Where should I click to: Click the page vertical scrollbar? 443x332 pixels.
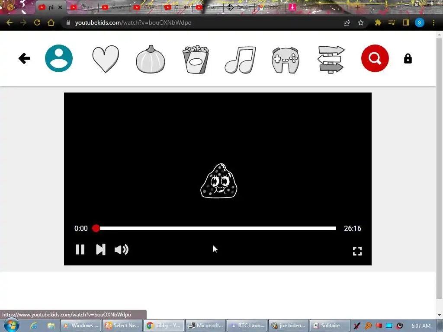coord(439,168)
